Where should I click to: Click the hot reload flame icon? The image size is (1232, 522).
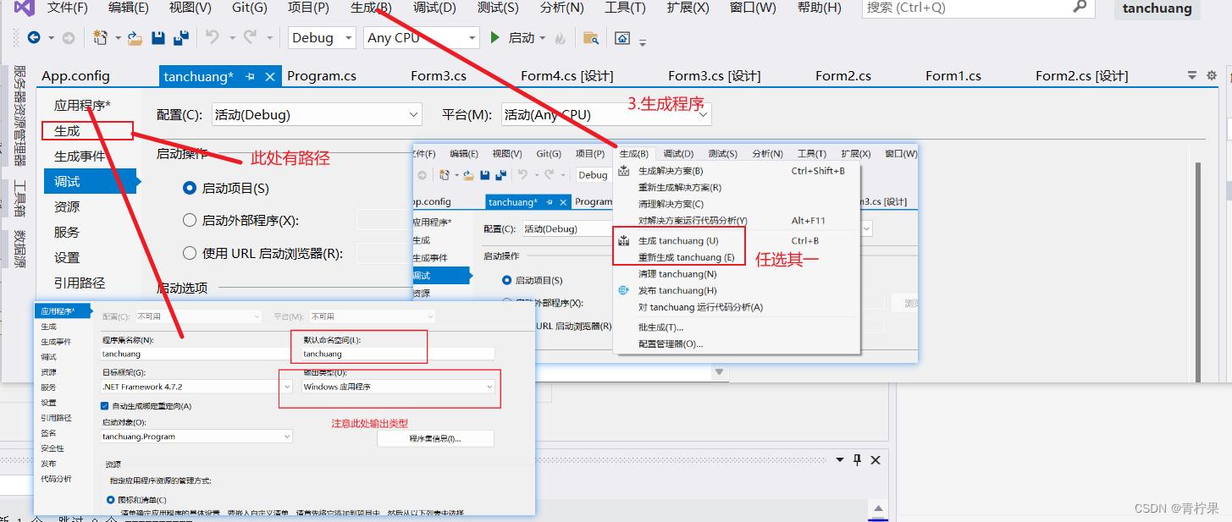(561, 38)
